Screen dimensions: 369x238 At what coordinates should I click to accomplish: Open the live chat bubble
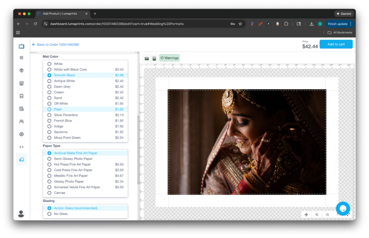point(342,209)
